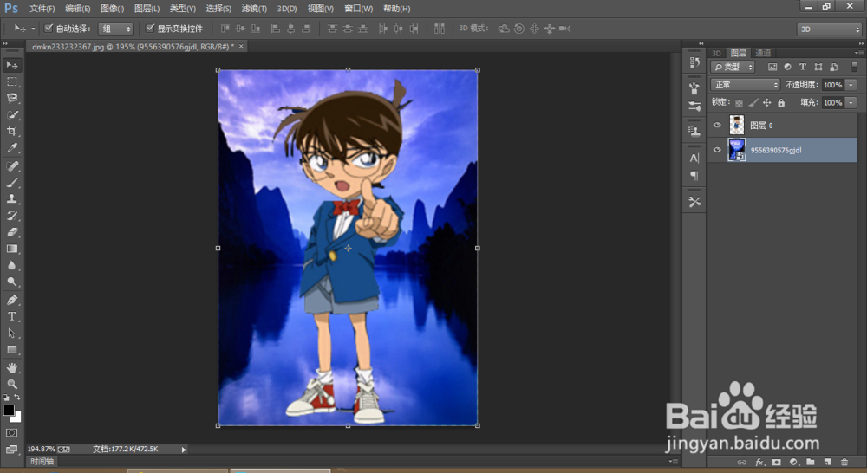Toggle the layer filter switch
Viewport: 867px width, 473px height.
click(x=854, y=67)
